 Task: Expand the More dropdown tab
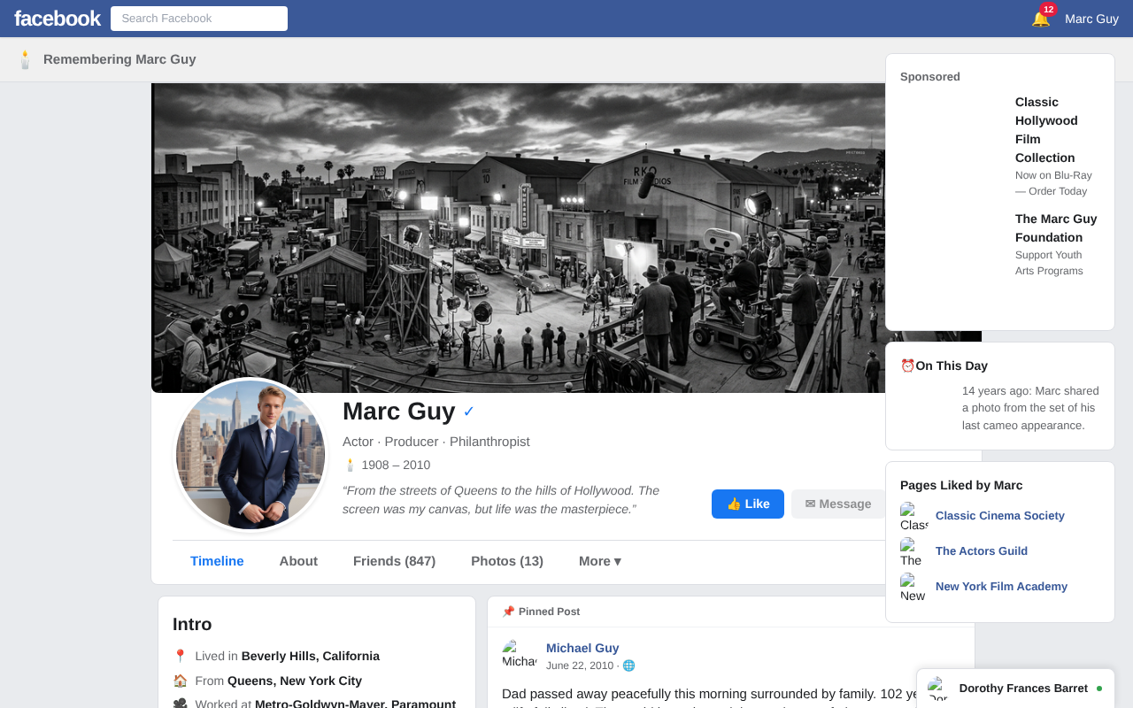(600, 561)
